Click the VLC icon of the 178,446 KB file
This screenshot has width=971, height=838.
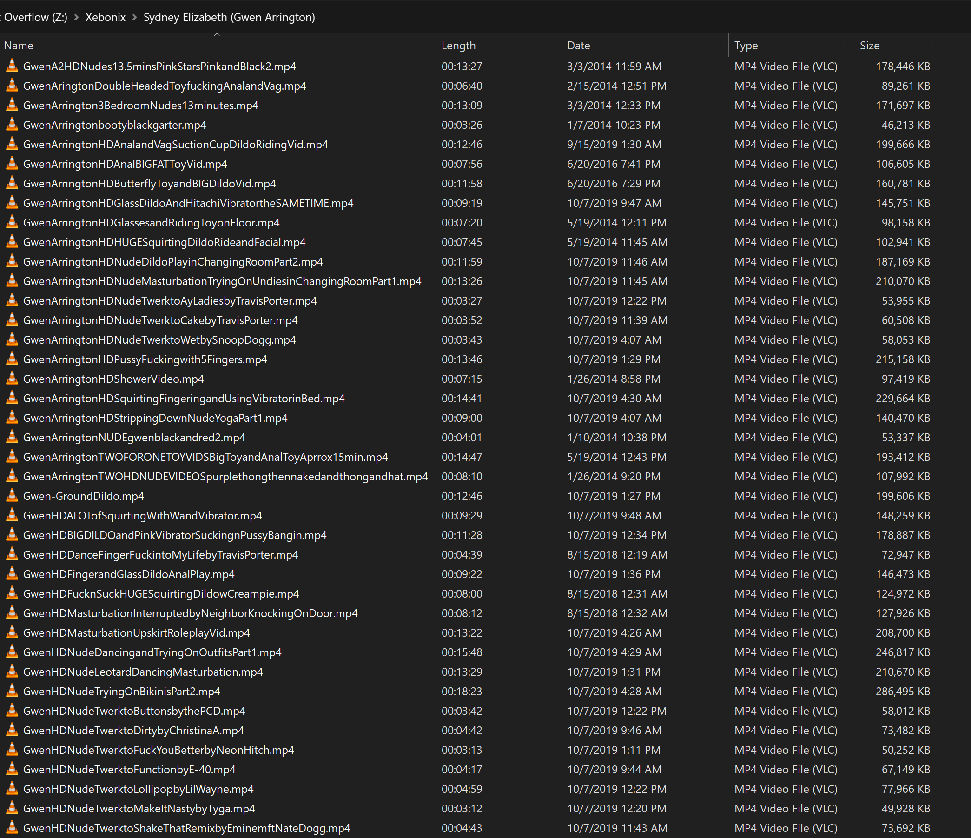coord(12,66)
